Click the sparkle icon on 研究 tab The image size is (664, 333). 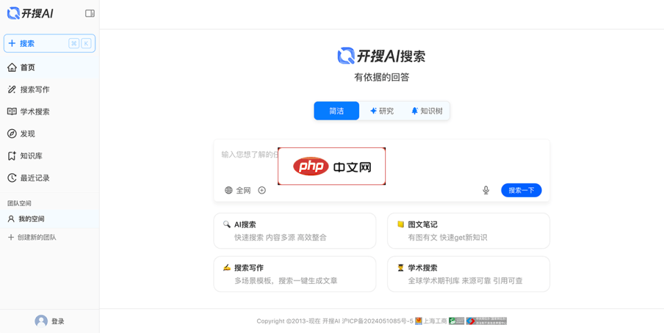373,111
